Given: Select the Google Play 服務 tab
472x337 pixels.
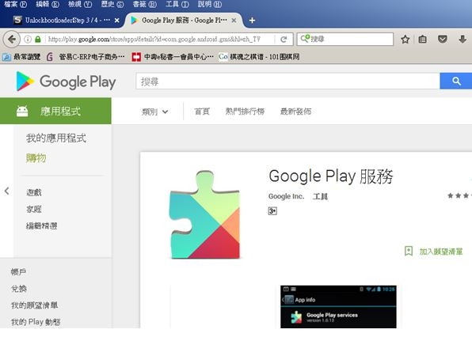Looking at the screenshot, I should 184,21.
